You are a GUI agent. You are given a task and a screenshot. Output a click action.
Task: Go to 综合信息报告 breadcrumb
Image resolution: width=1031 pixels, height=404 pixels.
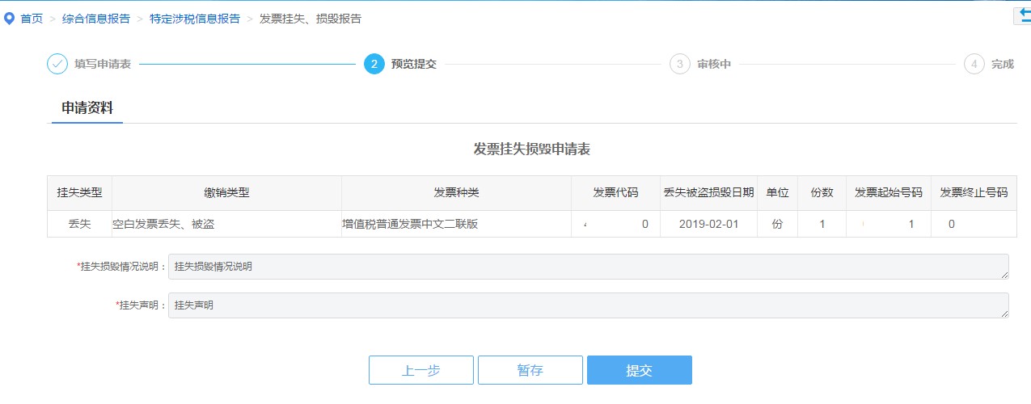[x=95, y=19]
